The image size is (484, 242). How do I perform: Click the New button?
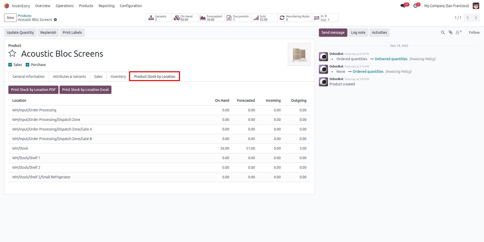click(10, 18)
